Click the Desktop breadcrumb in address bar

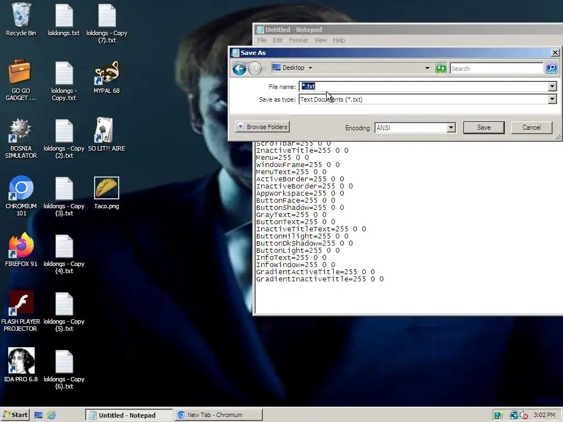click(x=293, y=68)
